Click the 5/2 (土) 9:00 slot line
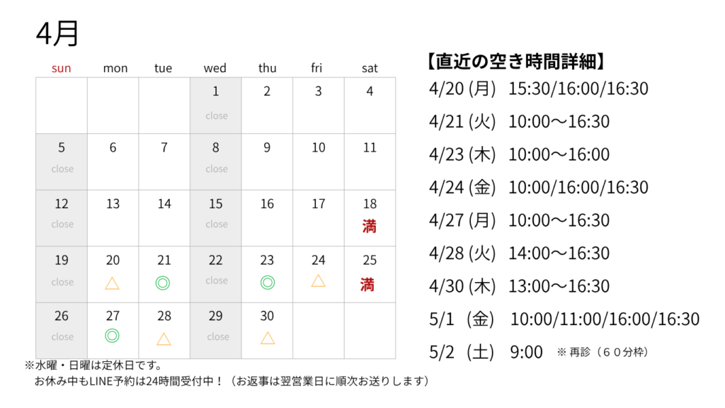Screen dimensions: 725x408 tap(486, 352)
